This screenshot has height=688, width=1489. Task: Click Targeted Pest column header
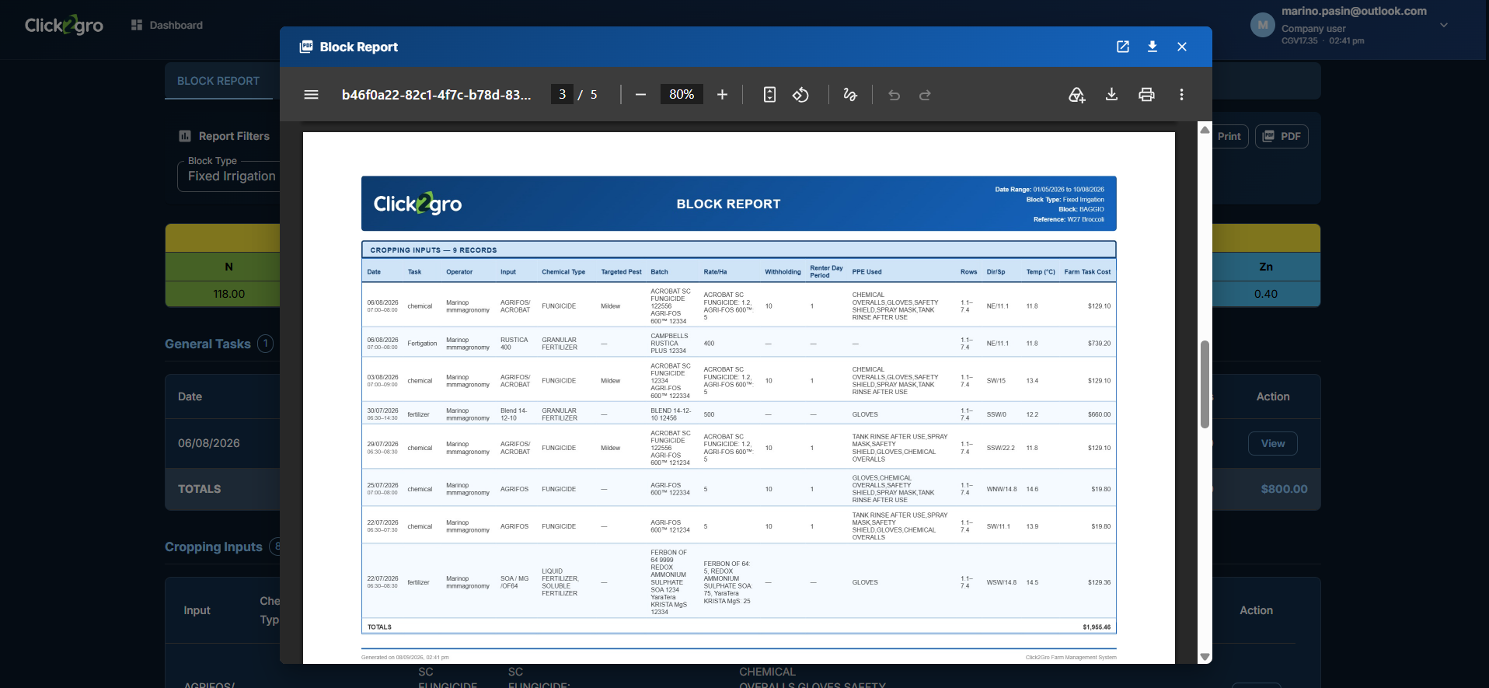click(621, 272)
